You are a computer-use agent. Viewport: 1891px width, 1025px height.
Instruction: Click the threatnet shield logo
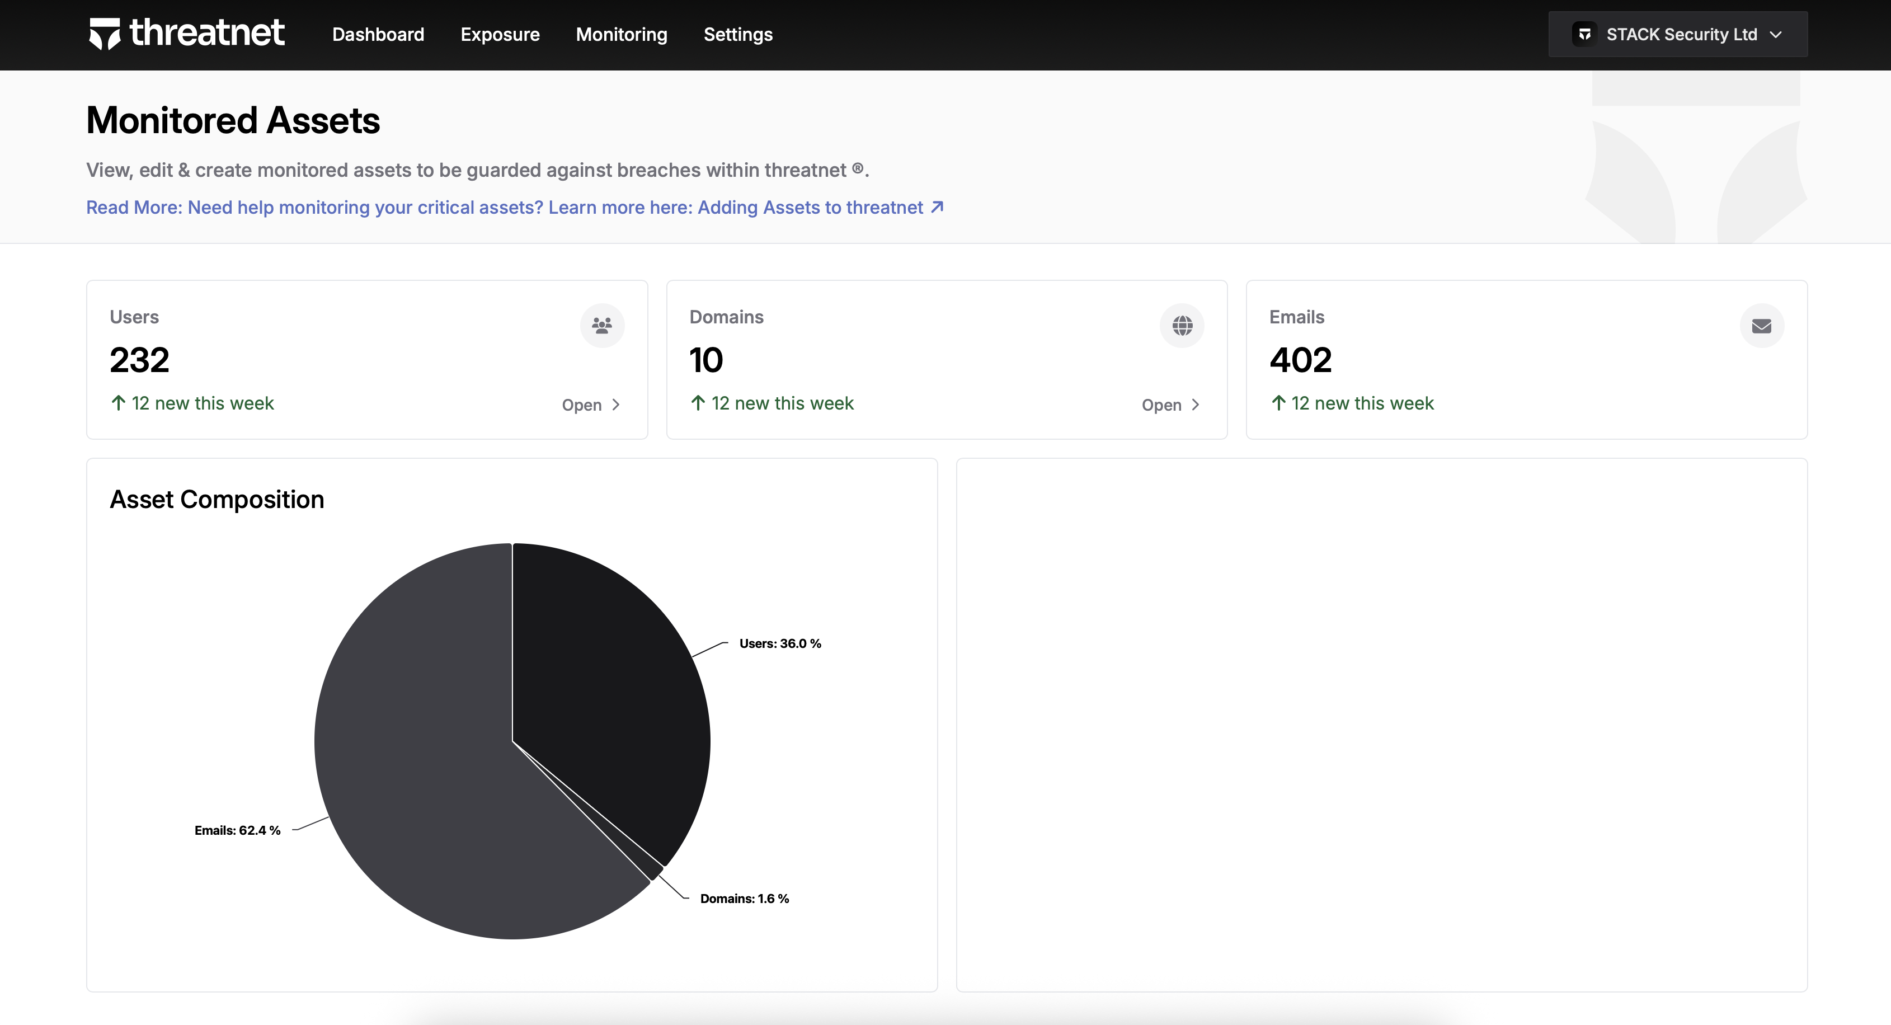pyautogui.click(x=104, y=34)
